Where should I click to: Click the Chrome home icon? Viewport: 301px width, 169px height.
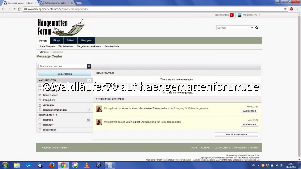[x=19, y=9]
